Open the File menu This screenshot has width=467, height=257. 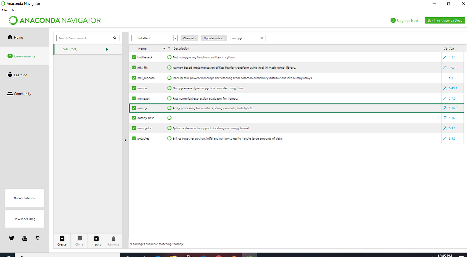click(4, 10)
